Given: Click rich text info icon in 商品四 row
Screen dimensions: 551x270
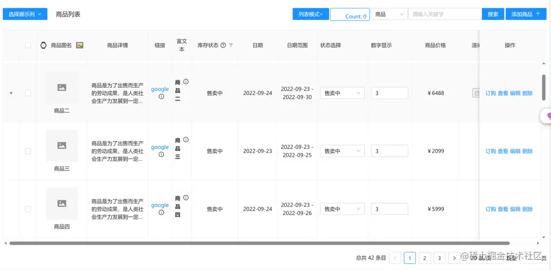Looking at the screenshot, I should click(x=186, y=198).
